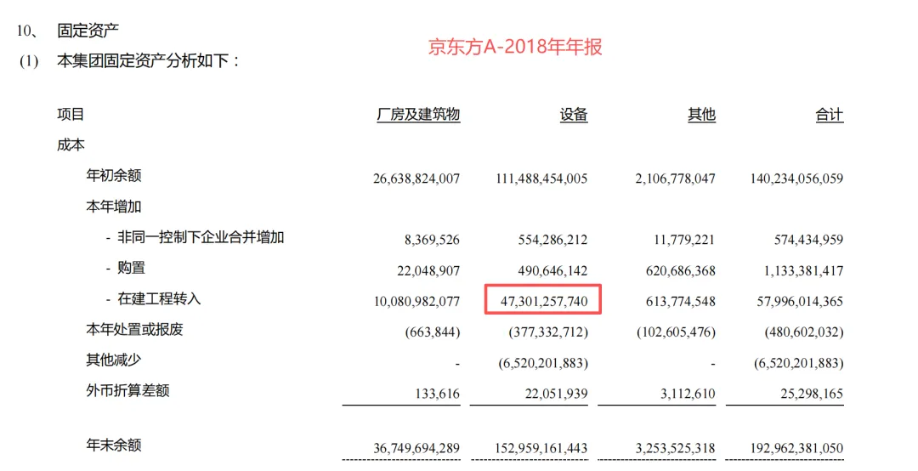Screen dimensions: 918x471
Task: Click cell value 620,686,368 in 购置 row
Action: [x=681, y=270]
